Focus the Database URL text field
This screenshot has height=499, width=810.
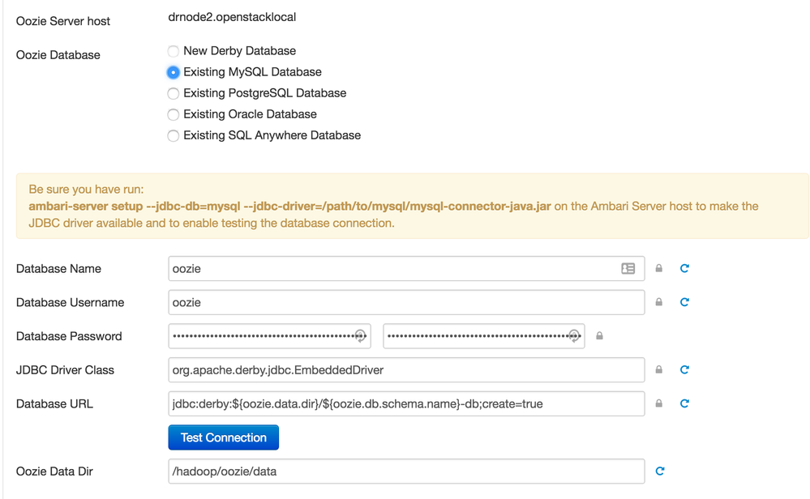tap(405, 403)
